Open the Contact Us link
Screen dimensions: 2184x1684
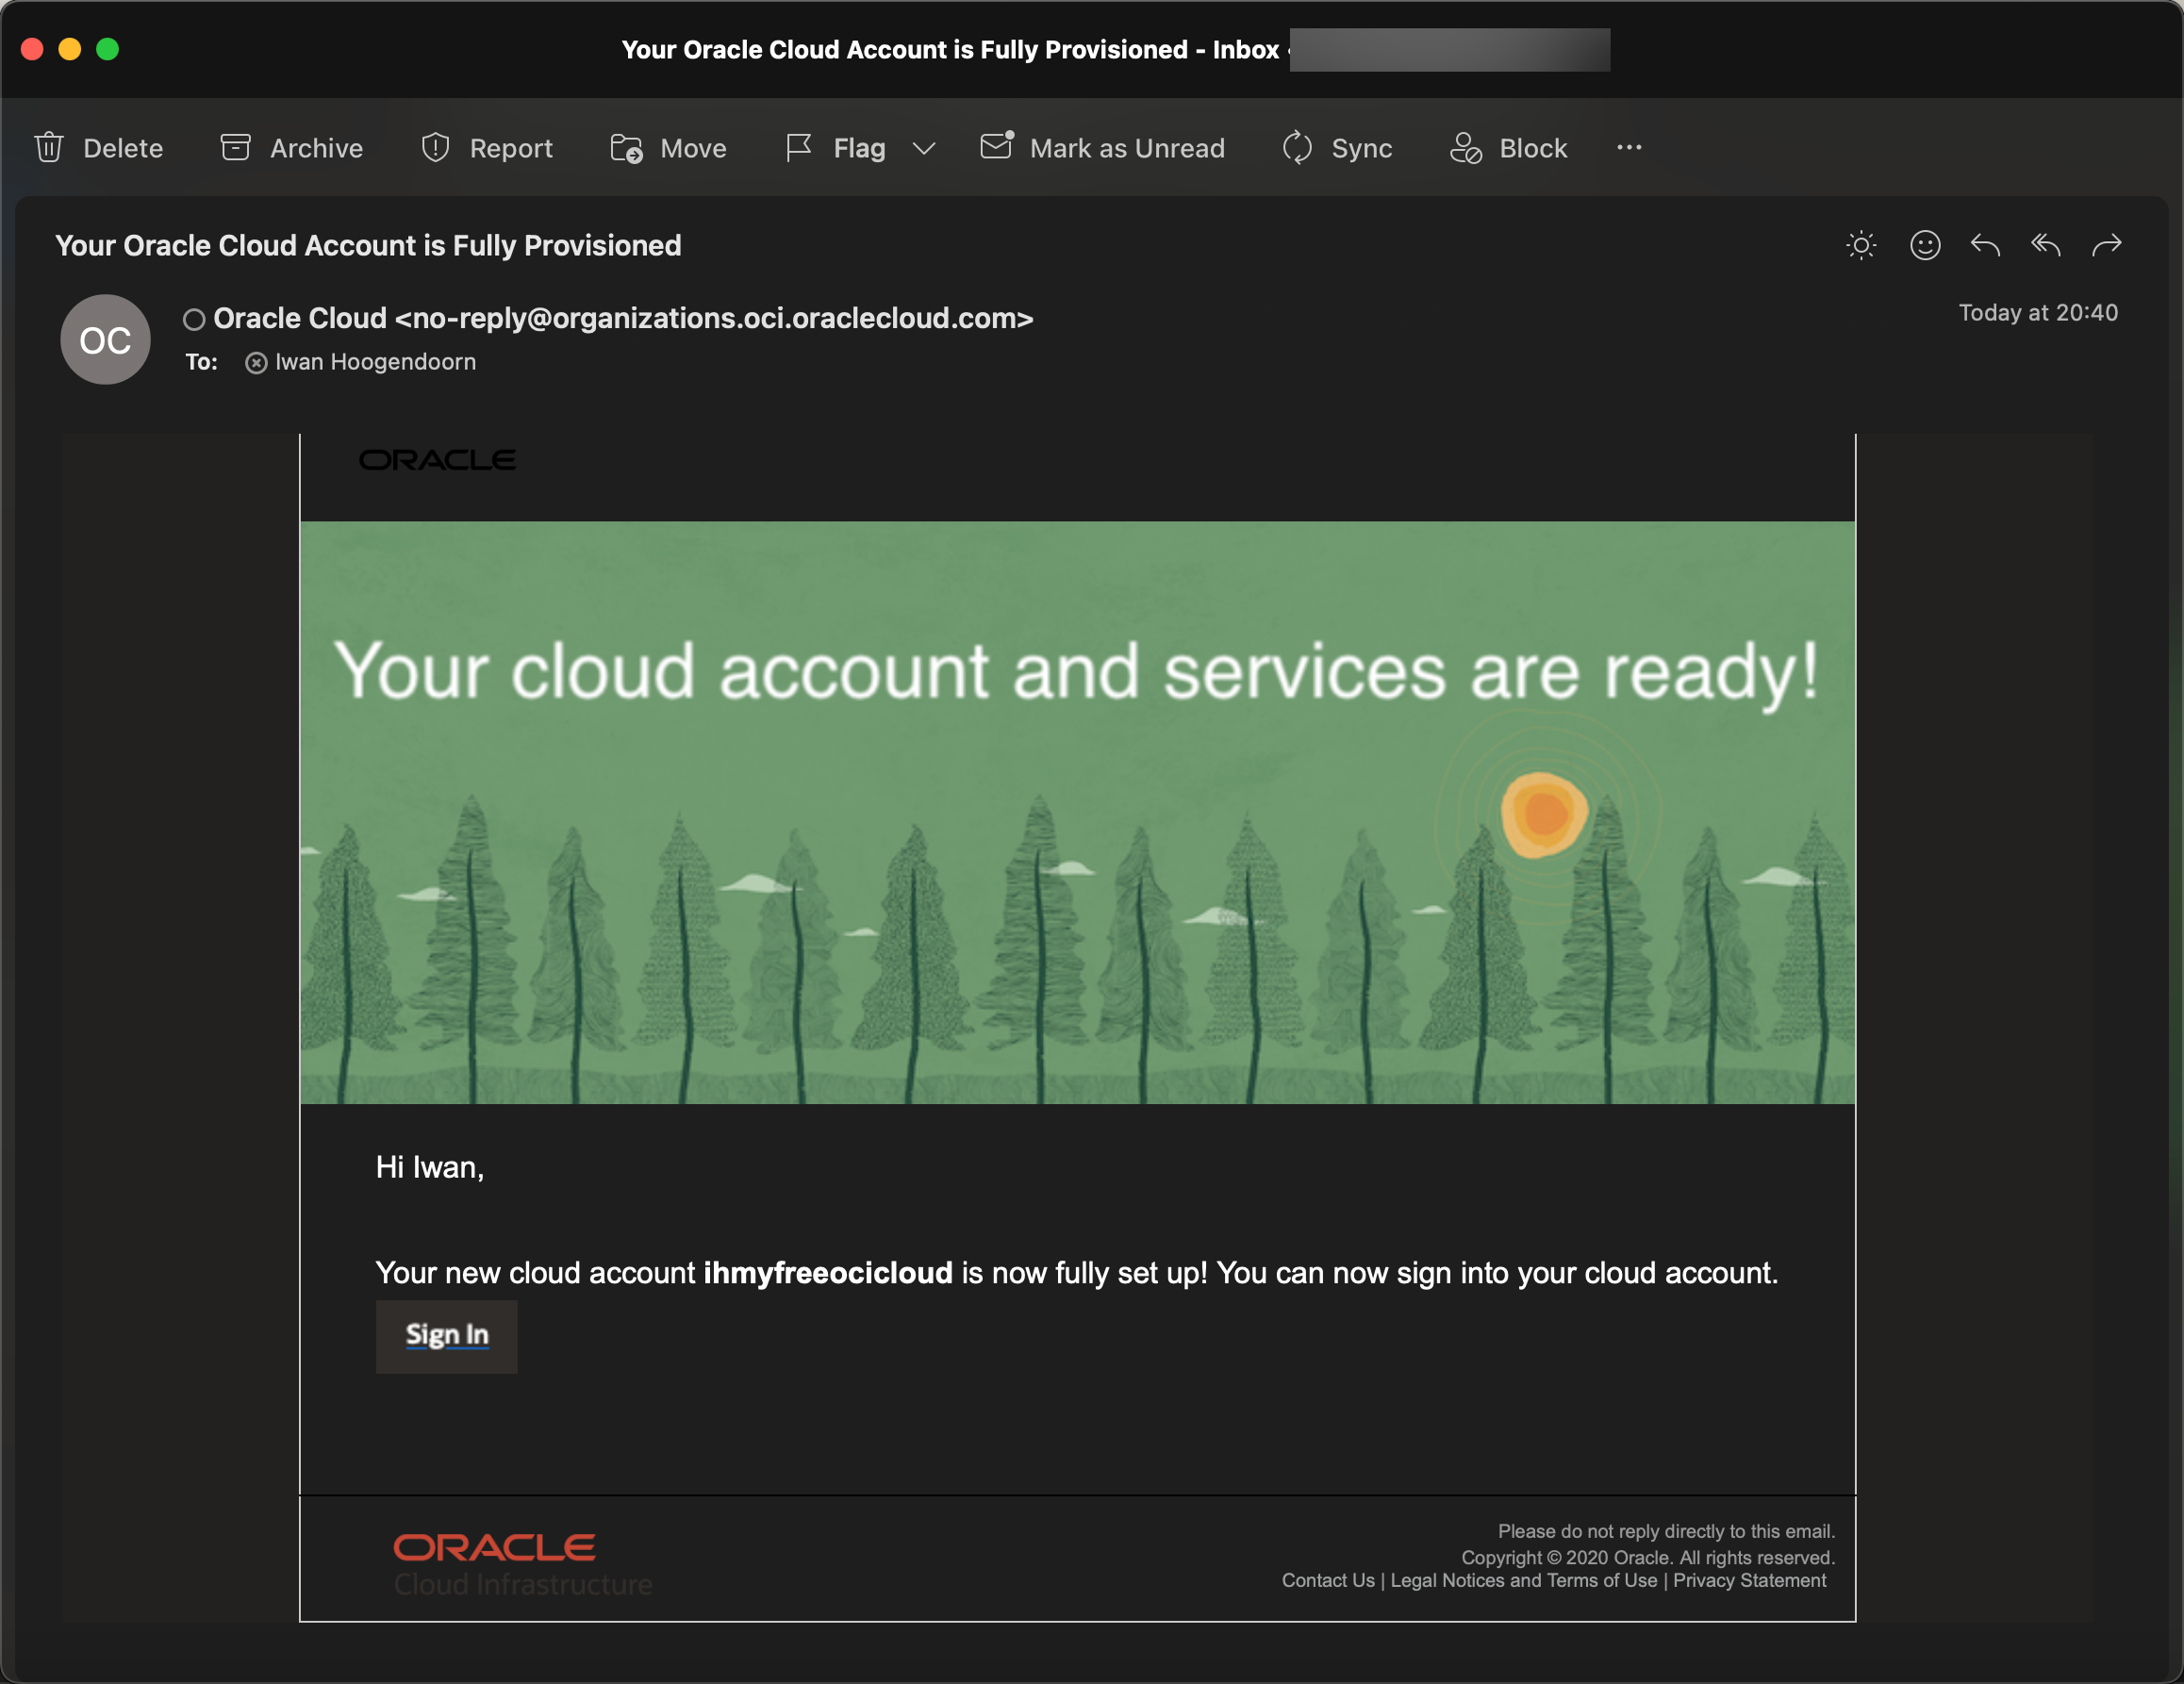[x=1328, y=1580]
